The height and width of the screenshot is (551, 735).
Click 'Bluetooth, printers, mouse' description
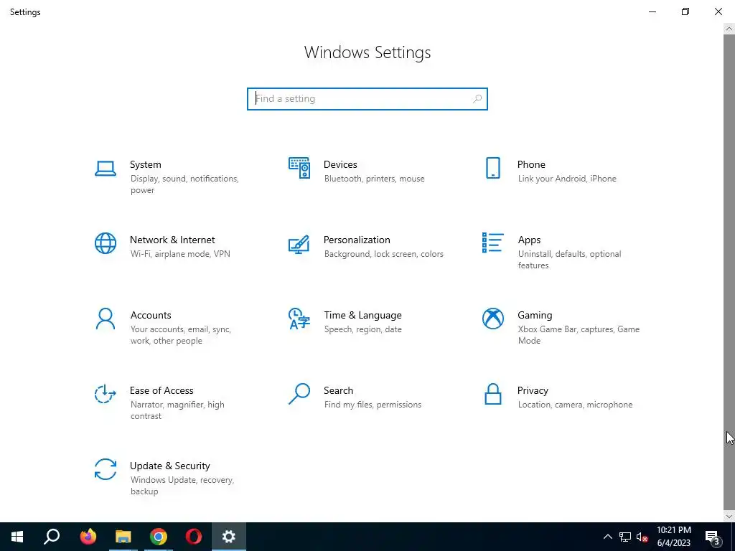tap(375, 179)
